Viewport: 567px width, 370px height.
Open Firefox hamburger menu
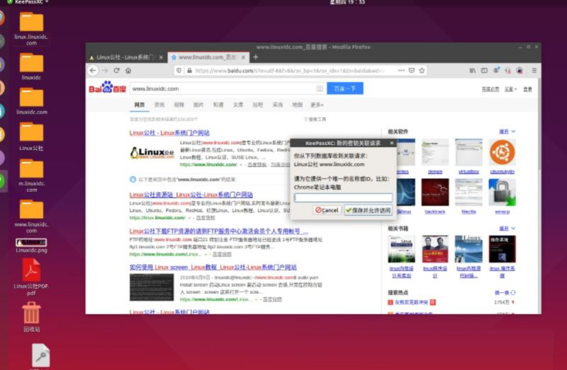tap(534, 70)
